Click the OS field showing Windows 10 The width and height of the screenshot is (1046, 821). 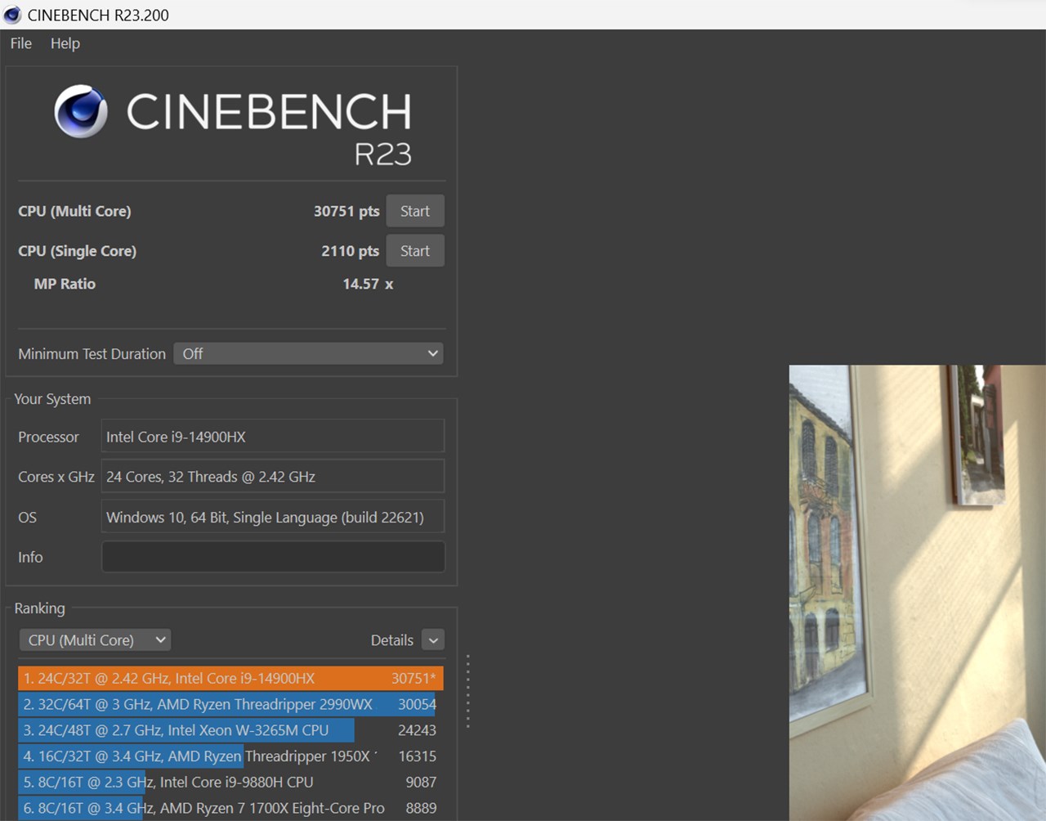pos(273,517)
